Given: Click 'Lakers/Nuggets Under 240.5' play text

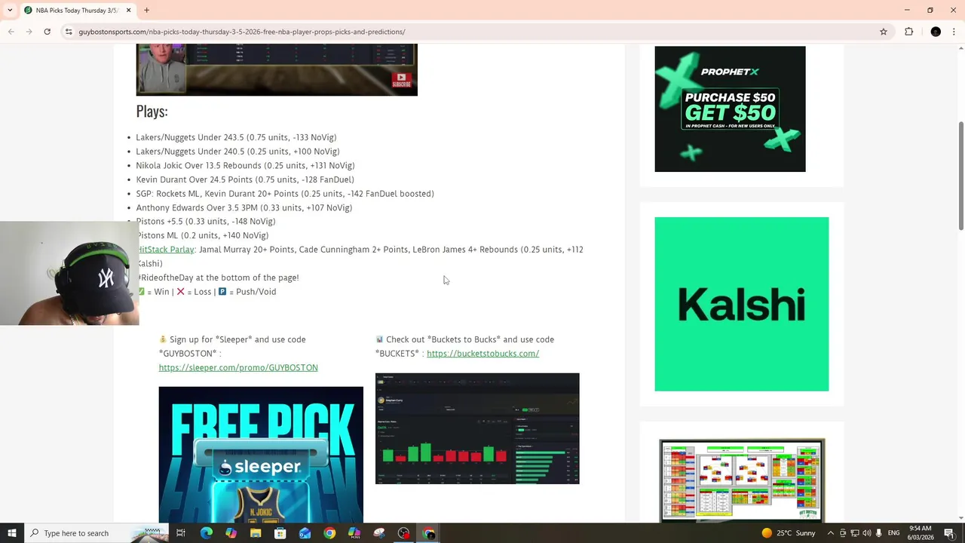Looking at the screenshot, I should tap(237, 152).
